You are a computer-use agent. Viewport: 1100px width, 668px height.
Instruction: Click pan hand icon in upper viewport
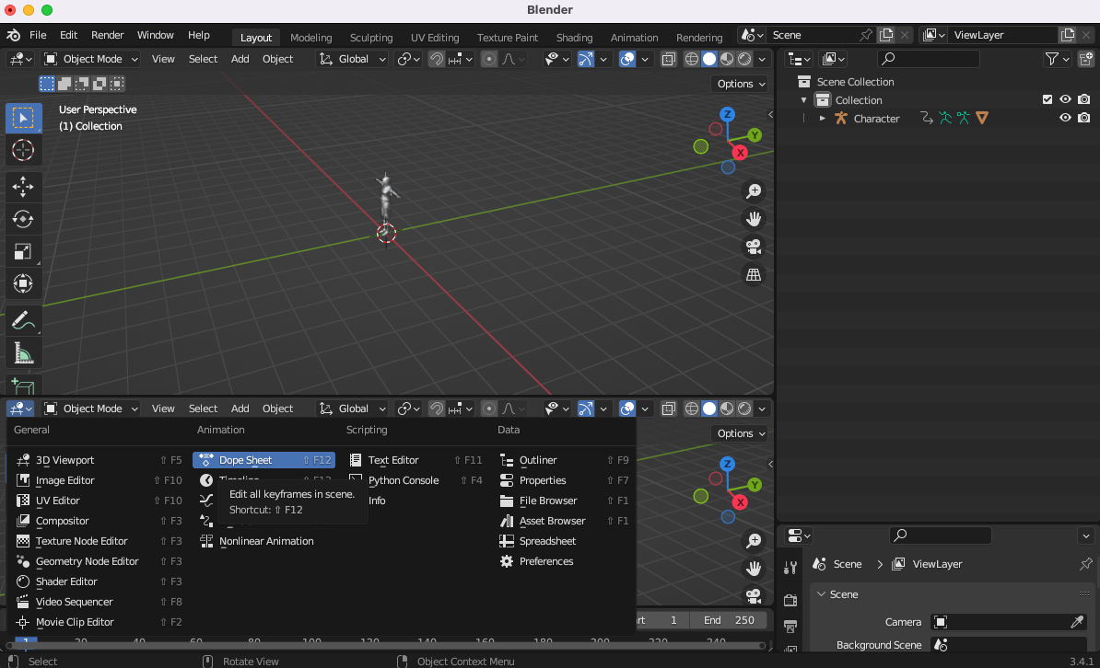pyautogui.click(x=754, y=219)
